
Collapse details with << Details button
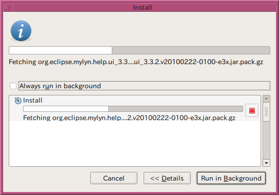pos(167,178)
